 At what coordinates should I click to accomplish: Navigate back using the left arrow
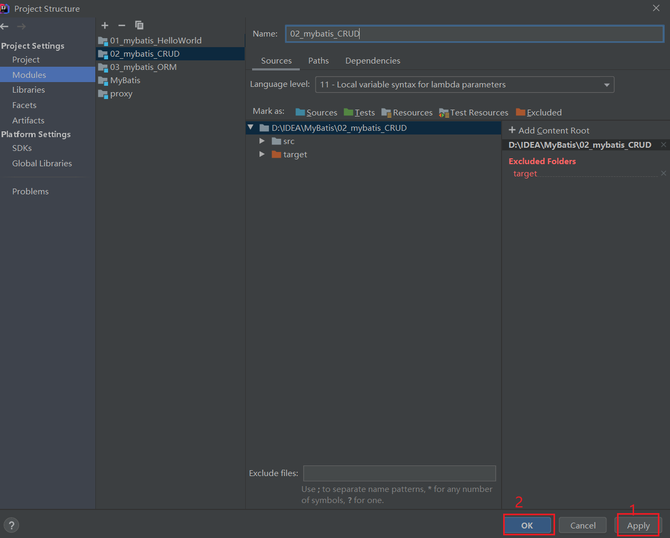point(5,26)
